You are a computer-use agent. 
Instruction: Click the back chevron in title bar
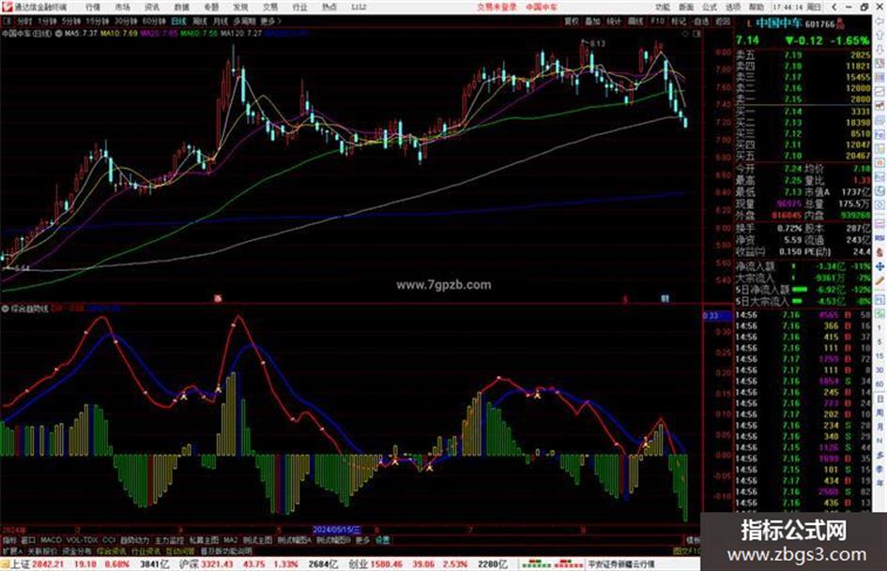tap(834, 7)
